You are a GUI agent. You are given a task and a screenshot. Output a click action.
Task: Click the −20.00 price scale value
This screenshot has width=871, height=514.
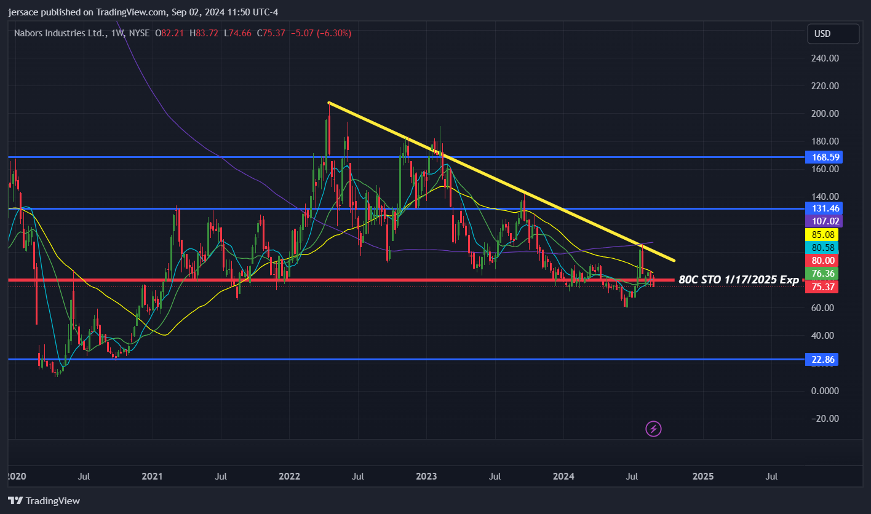point(825,419)
